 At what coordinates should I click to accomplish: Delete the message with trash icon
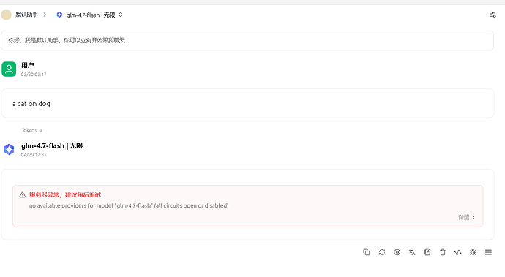(443, 252)
